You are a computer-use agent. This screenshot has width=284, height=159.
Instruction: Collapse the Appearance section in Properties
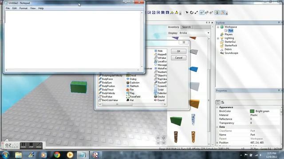coord(217,107)
